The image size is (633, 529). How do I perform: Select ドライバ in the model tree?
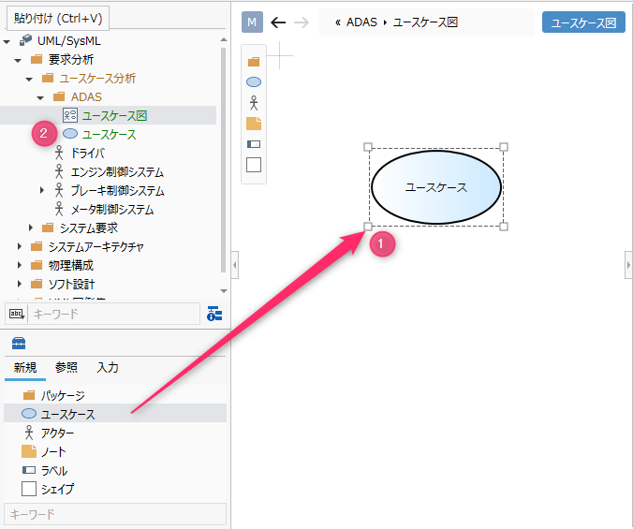88,154
